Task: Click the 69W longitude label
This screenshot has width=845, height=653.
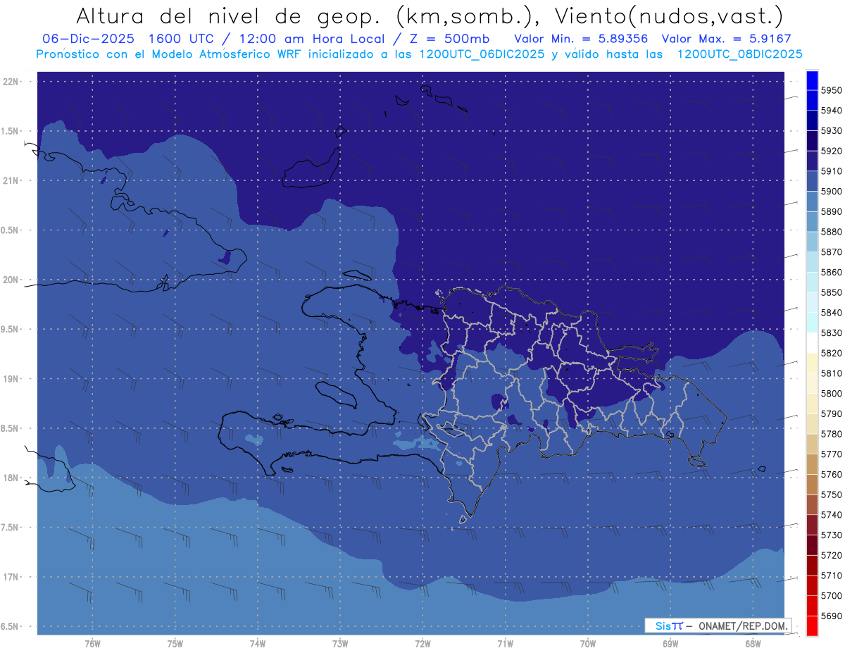Action: pos(670,644)
